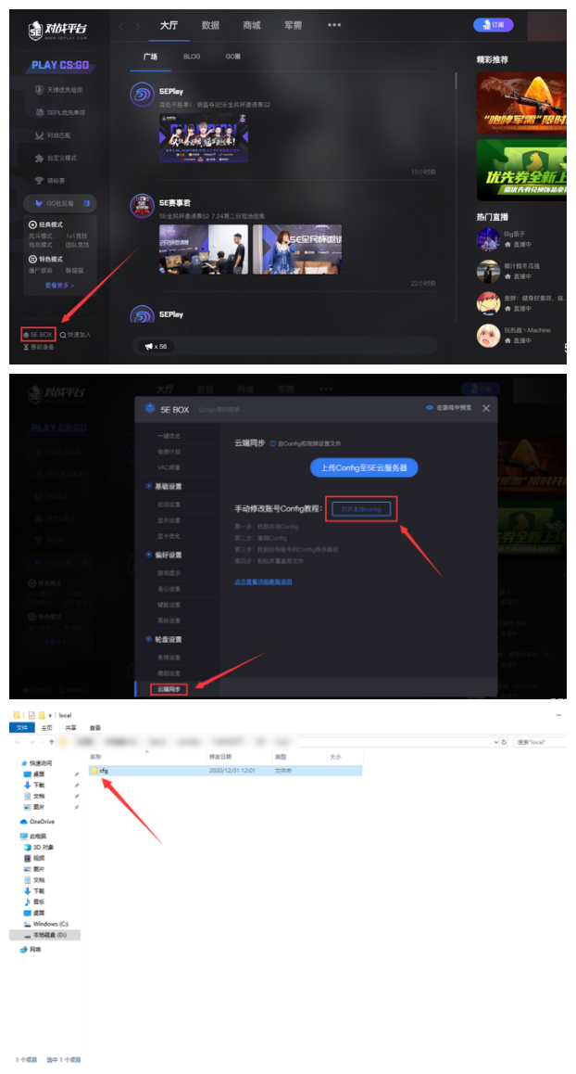Viewport: 576px width, 1074px height.
Task: Expand 查看更多 under game modes
Action: pyautogui.click(x=59, y=286)
